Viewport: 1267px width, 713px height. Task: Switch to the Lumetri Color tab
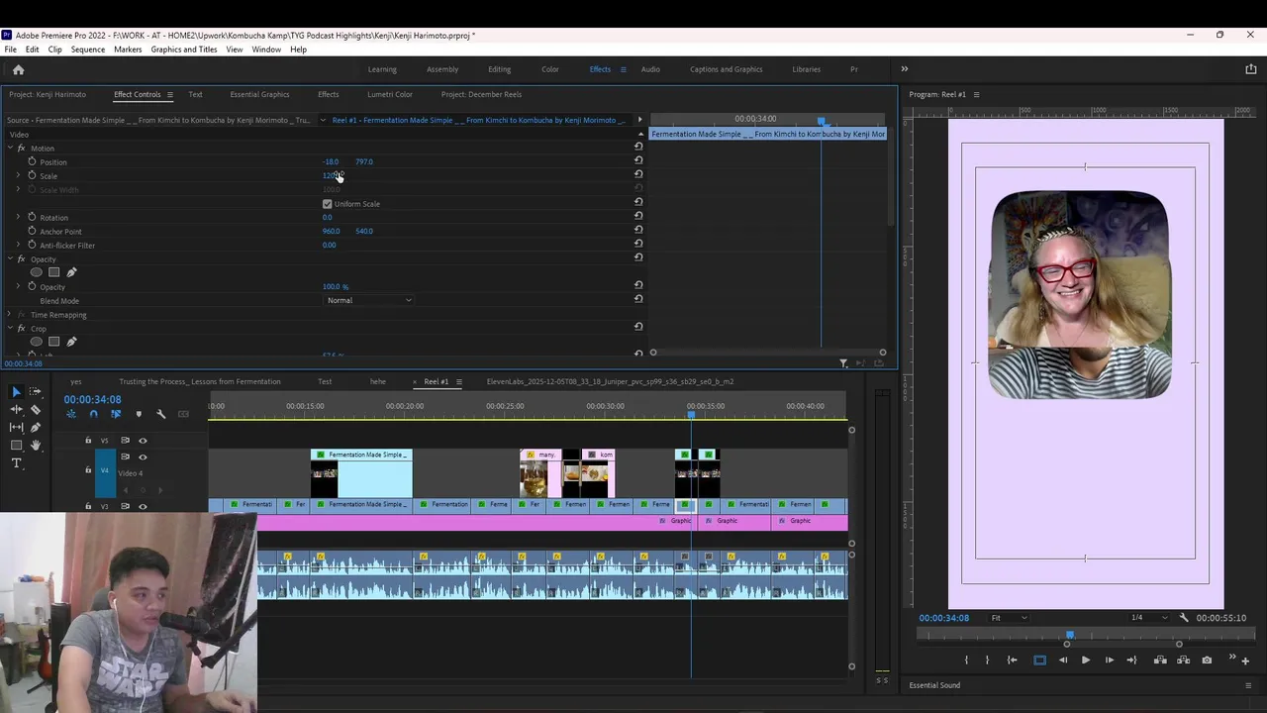tap(390, 94)
